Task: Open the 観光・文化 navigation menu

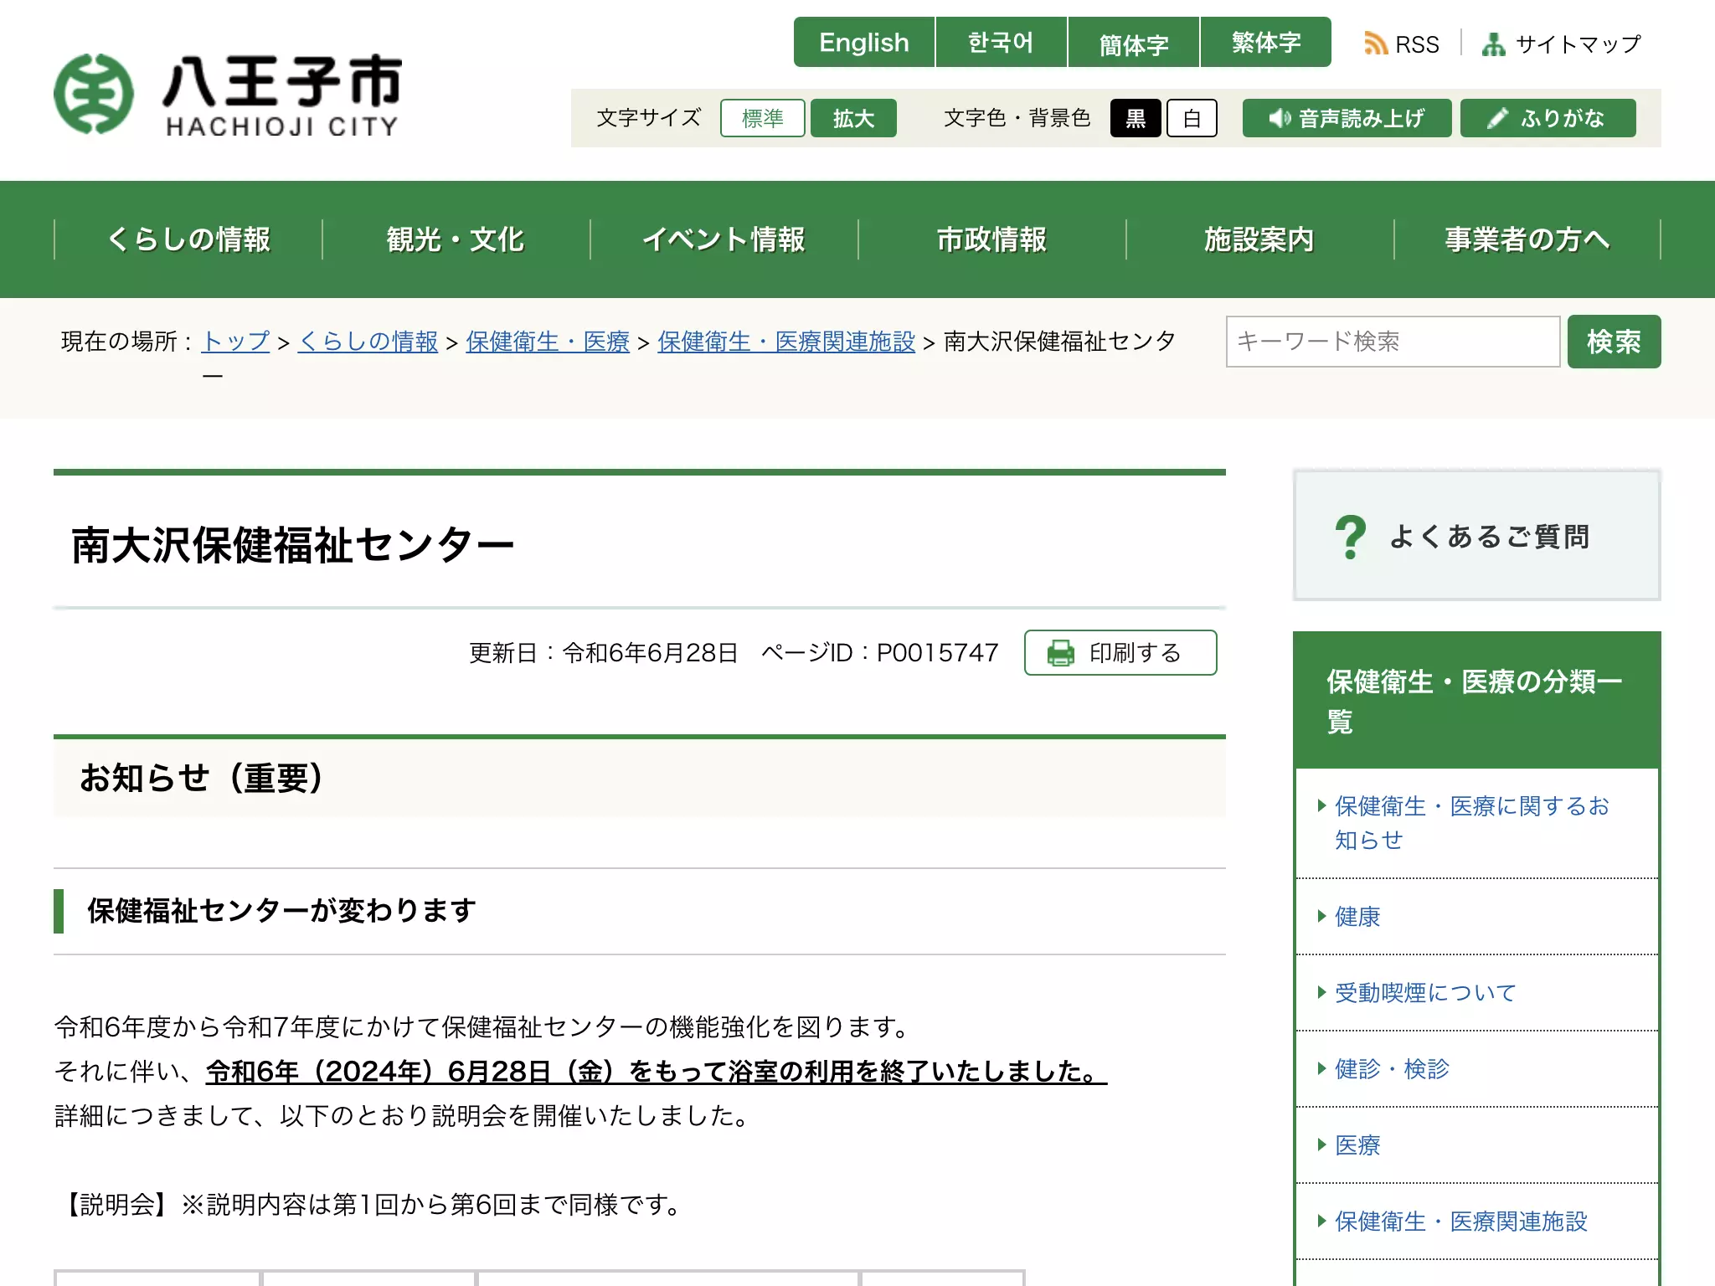Action: [456, 239]
